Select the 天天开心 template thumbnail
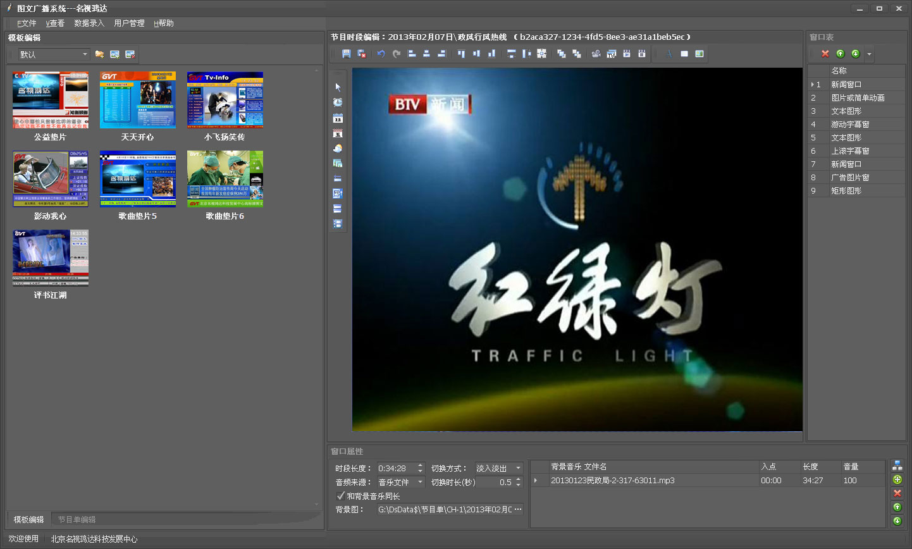Viewport: 912px width, 549px height. 137,101
